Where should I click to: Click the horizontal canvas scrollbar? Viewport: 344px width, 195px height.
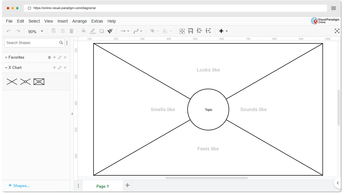[207, 178]
